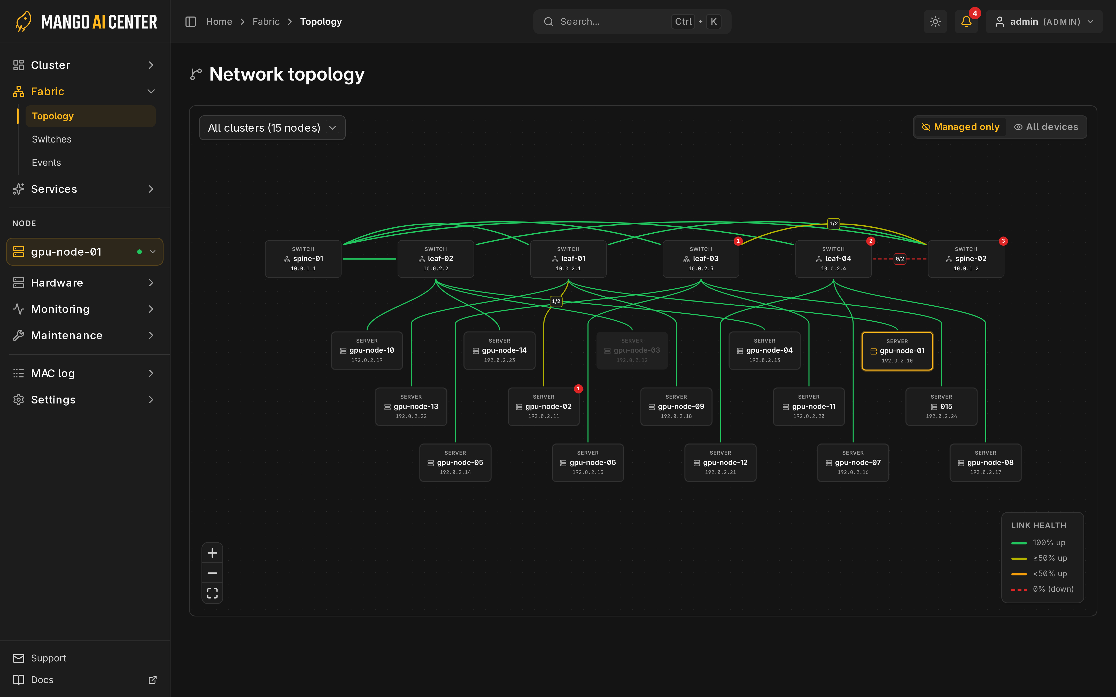The height and width of the screenshot is (697, 1116).
Task: Select the leaf-04 switch node
Action: 833,259
